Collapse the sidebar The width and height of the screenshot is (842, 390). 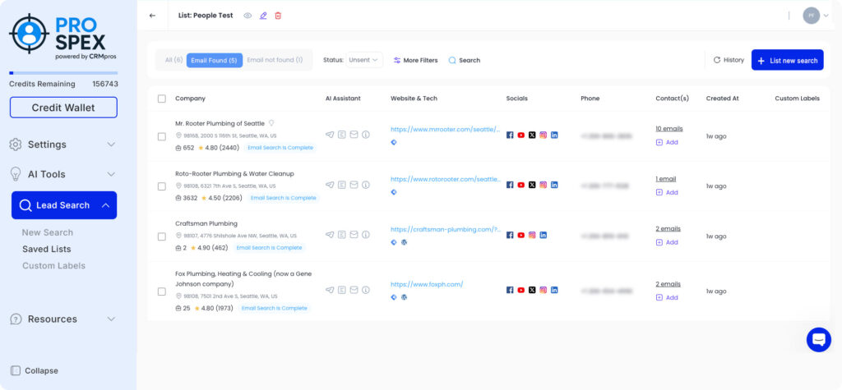[x=35, y=370]
